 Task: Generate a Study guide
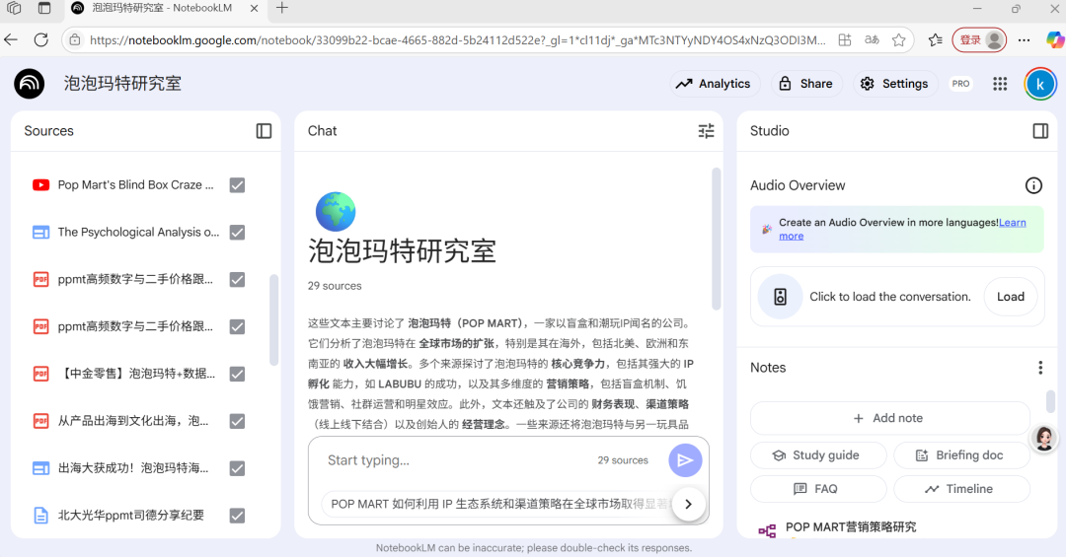coord(818,455)
